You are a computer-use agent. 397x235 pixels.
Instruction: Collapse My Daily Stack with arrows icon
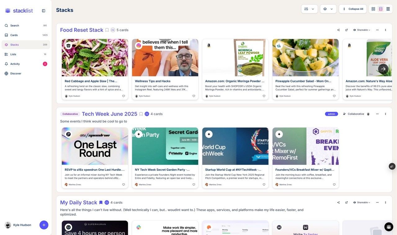pyautogui.click(x=386, y=202)
